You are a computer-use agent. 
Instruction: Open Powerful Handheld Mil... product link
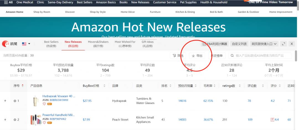[58, 115]
